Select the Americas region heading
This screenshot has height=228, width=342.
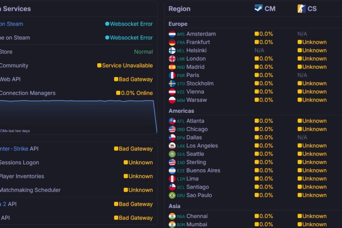pyautogui.click(x=181, y=111)
